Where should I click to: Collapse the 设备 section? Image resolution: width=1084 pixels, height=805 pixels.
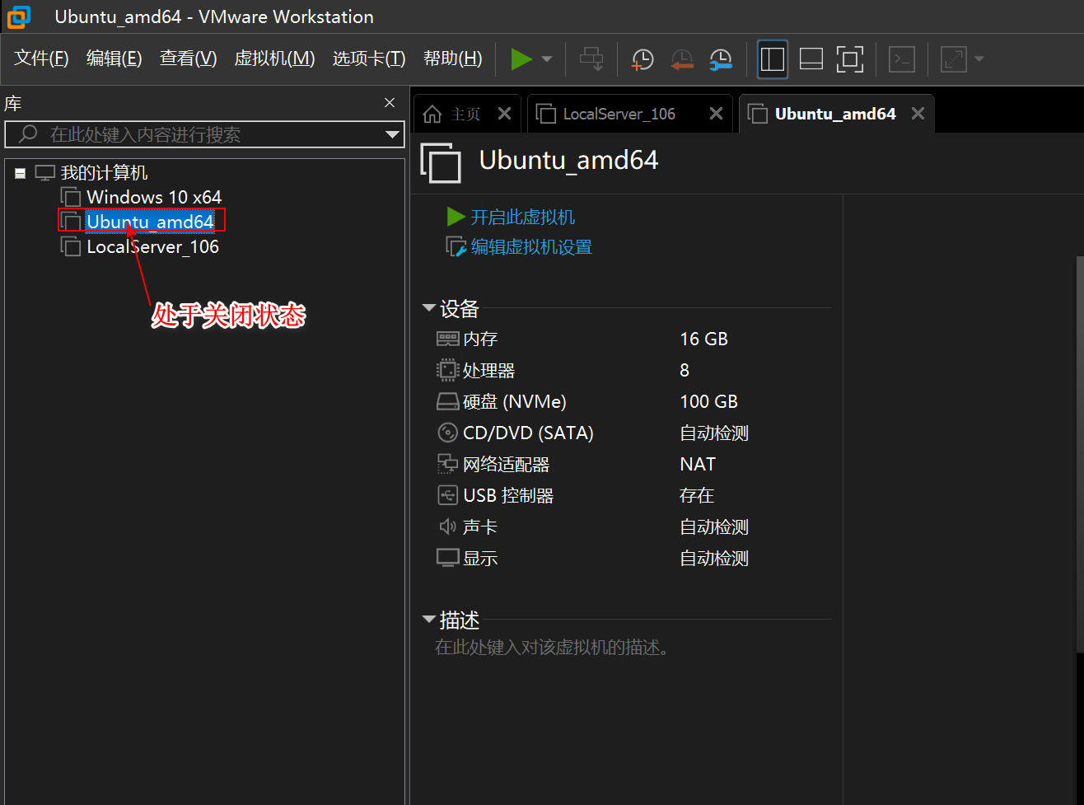point(428,308)
